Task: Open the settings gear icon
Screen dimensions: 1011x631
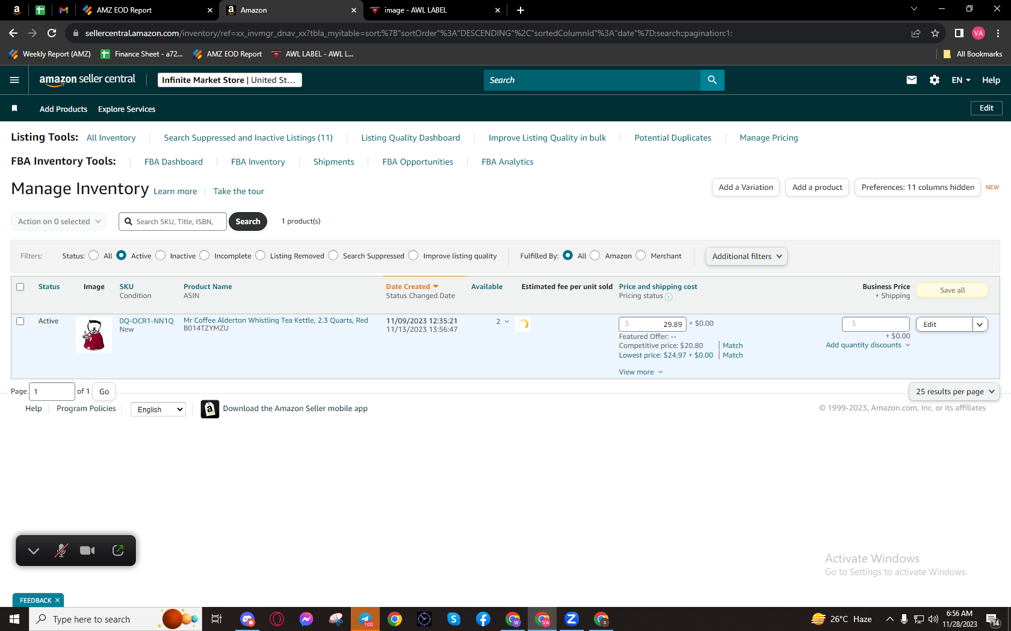Action: pyautogui.click(x=935, y=80)
